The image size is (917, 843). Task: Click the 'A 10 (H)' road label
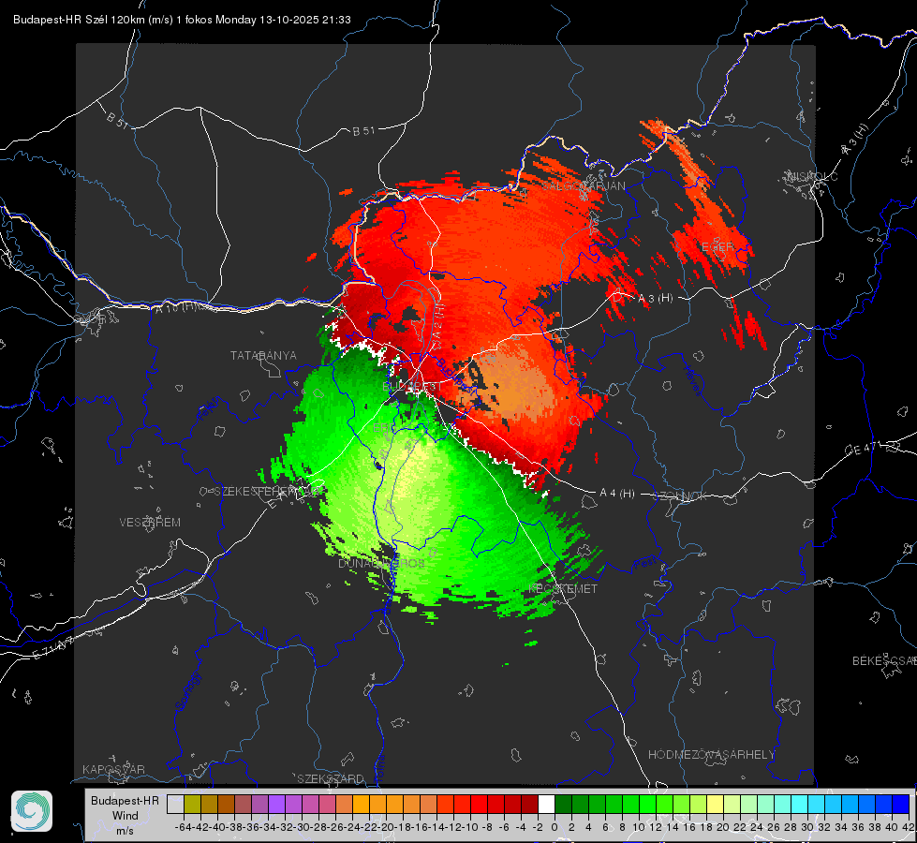coord(176,307)
